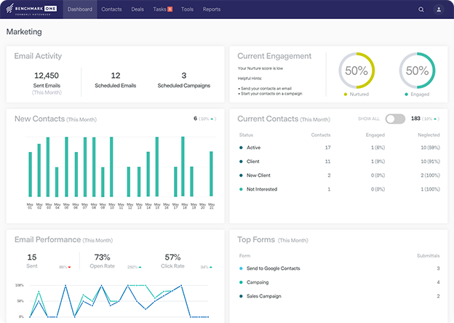454x323 pixels.
Task: Click the 73% Open Rate figure
Action: tap(102, 257)
